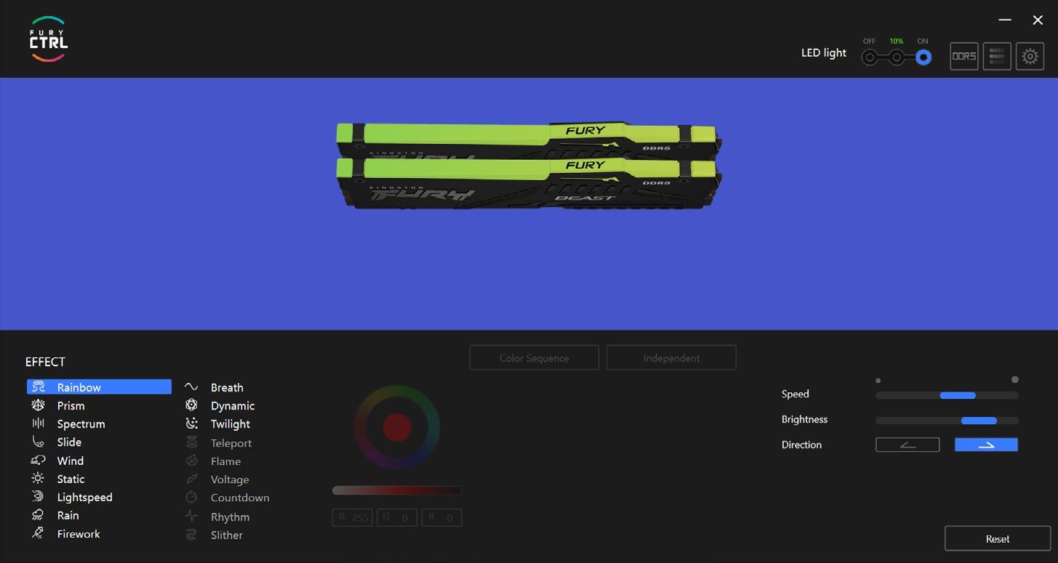1058x563 pixels.
Task: Choose the Flame effect icon
Action: click(x=191, y=461)
